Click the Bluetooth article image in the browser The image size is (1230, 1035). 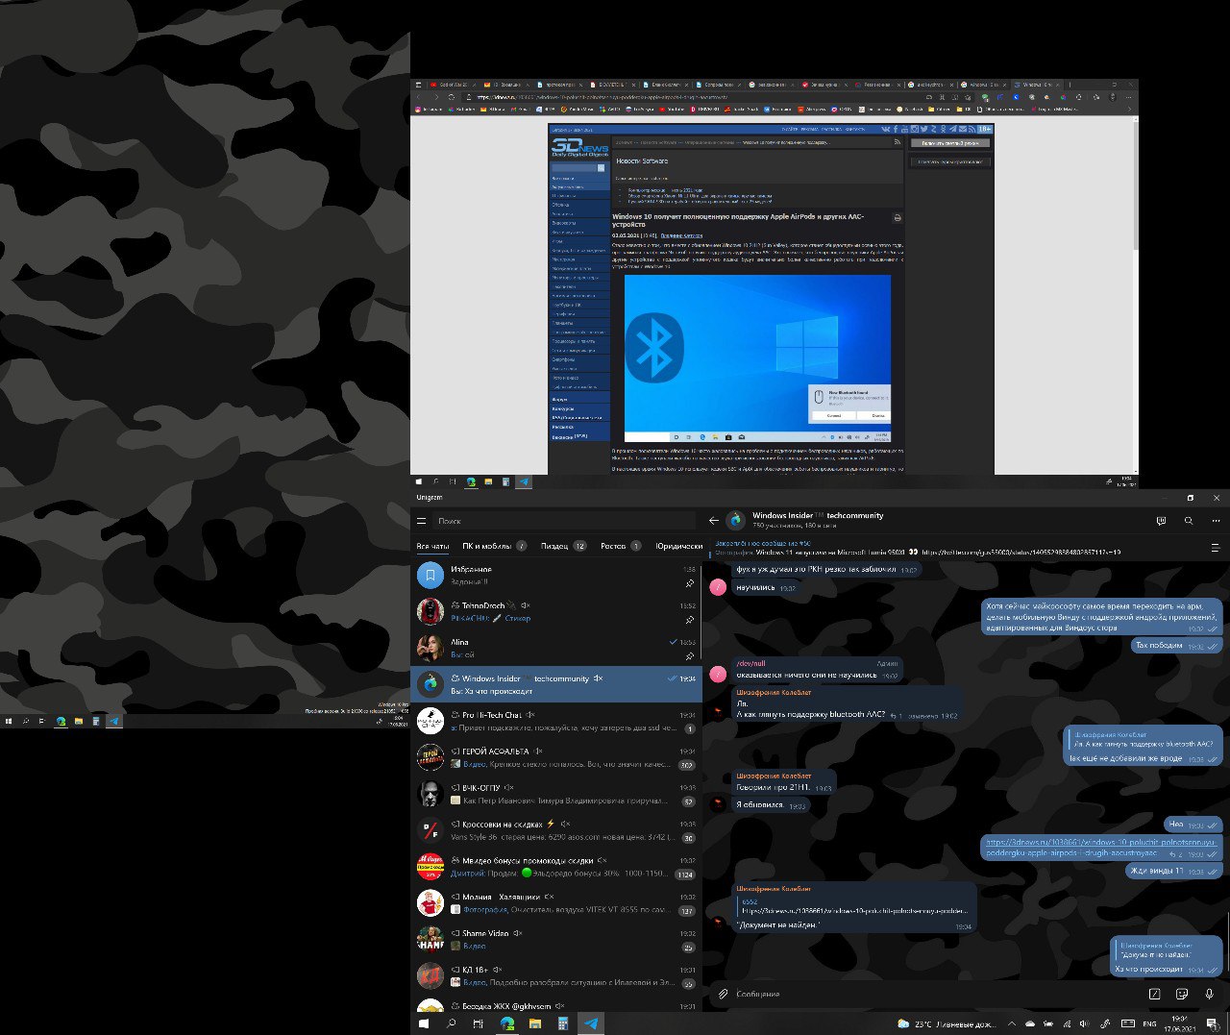[x=757, y=358]
